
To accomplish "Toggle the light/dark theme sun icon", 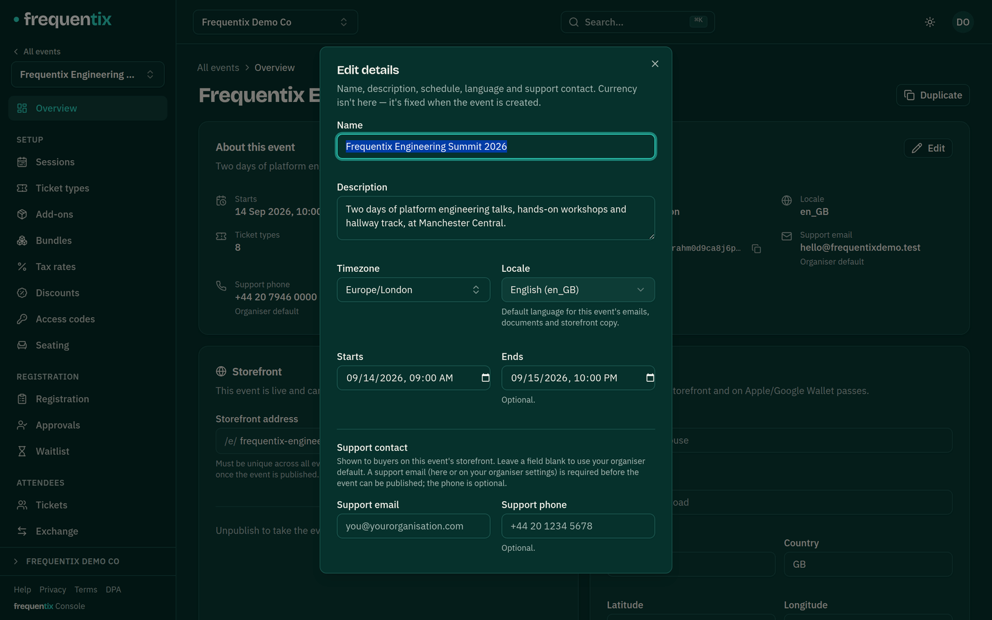I will click(930, 22).
